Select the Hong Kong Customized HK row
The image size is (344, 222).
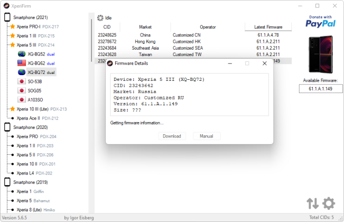click(193, 41)
